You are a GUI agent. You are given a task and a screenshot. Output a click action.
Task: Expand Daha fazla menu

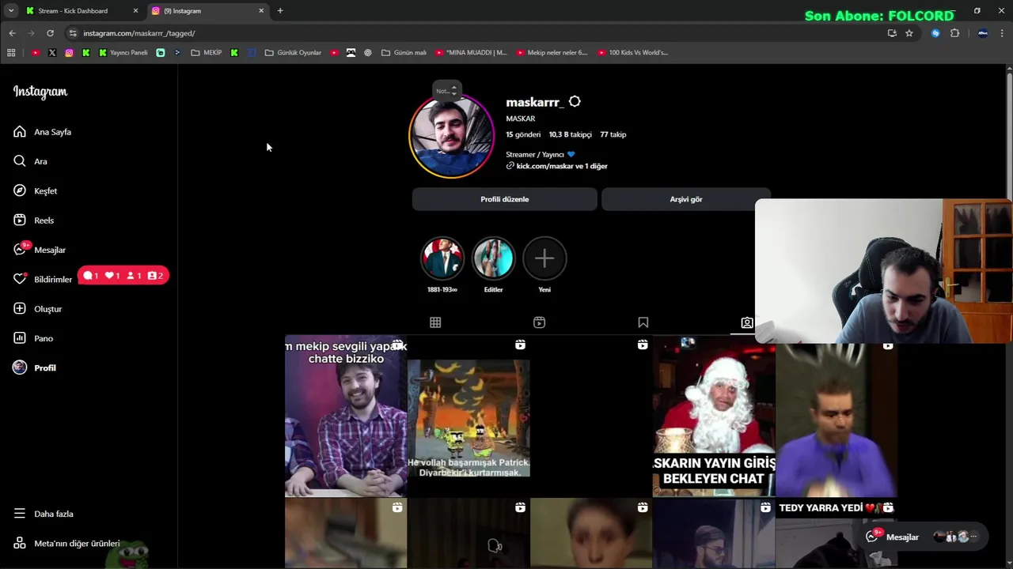[x=43, y=514]
